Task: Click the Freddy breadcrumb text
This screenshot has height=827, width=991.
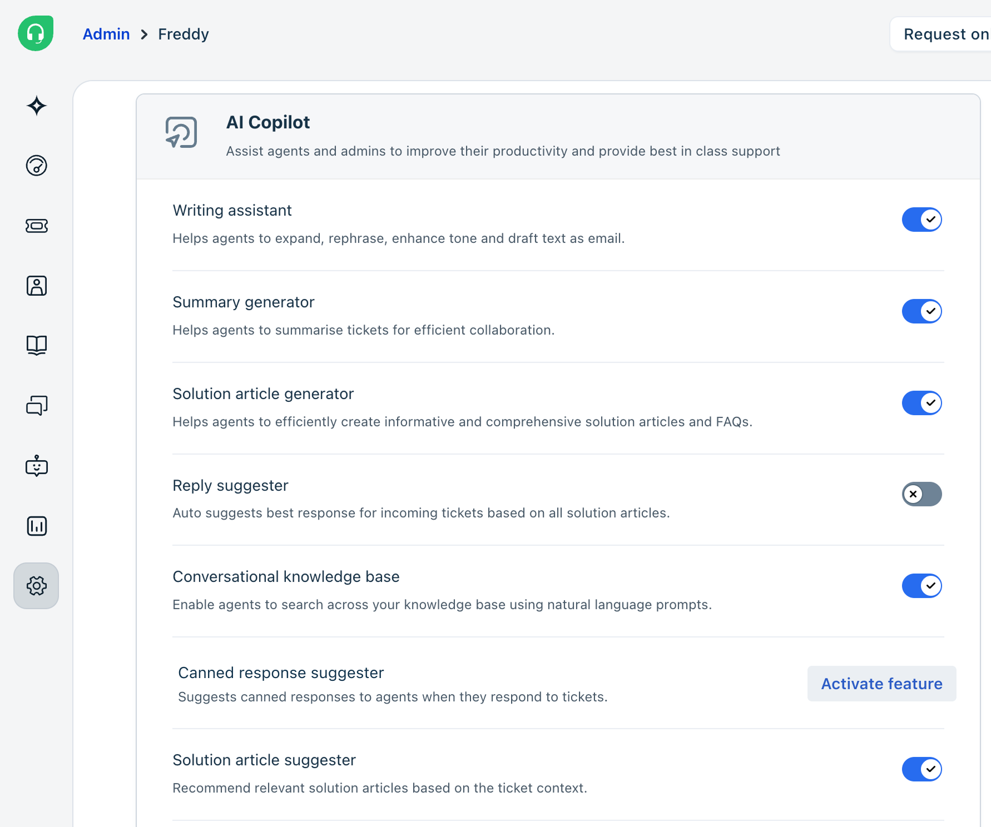Action: pos(184,34)
